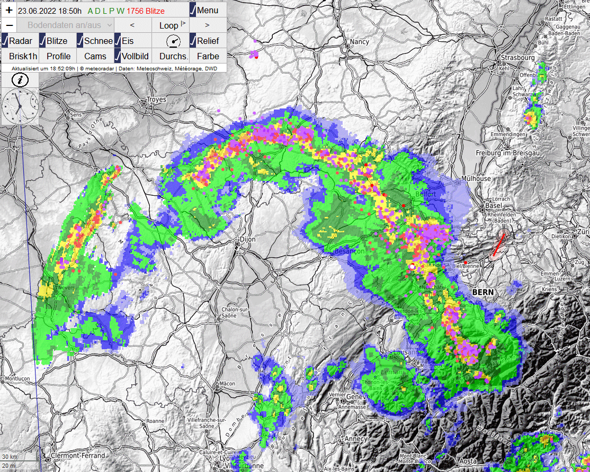Click the Strasbourg city label
This screenshot has width=590, height=472.
pos(518,58)
